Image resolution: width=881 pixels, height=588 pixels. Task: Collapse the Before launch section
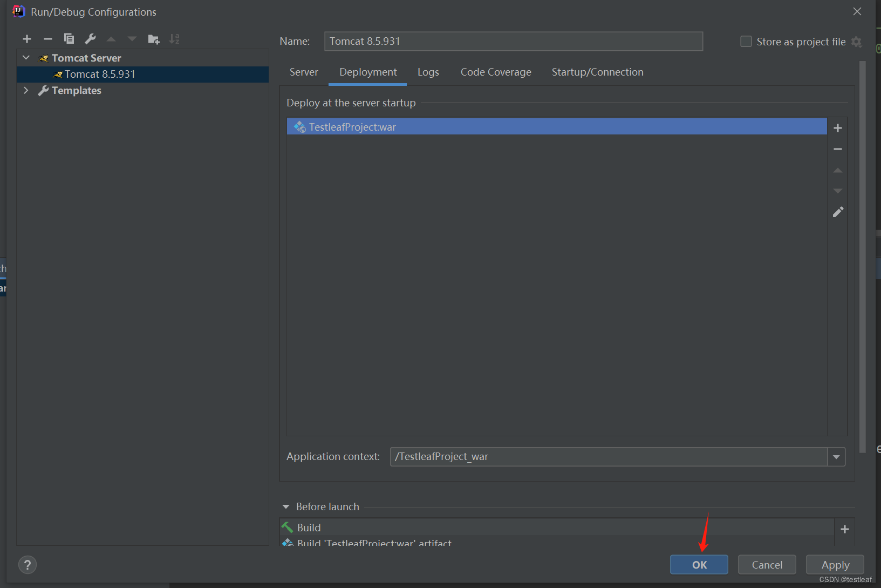pyautogui.click(x=286, y=506)
